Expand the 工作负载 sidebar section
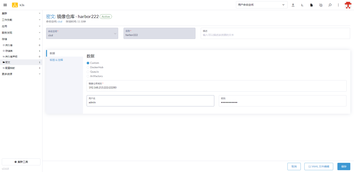 21,20
